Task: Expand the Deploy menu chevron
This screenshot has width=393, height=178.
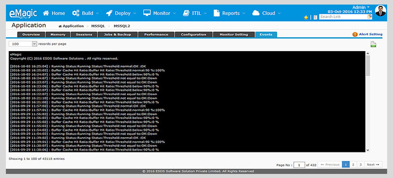Action: click(134, 13)
